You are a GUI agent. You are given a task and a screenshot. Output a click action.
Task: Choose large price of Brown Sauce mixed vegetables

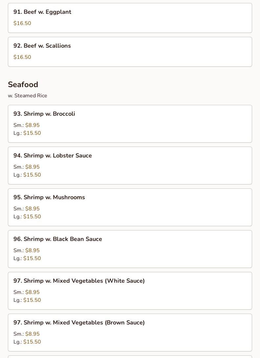32,342
